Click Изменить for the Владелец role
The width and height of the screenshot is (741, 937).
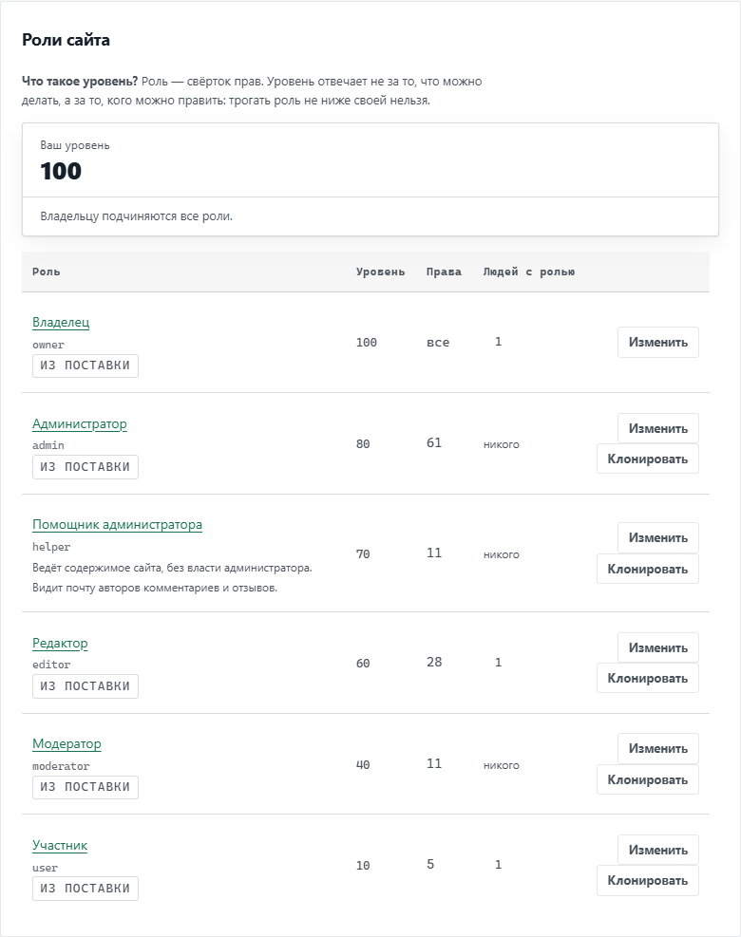(657, 343)
